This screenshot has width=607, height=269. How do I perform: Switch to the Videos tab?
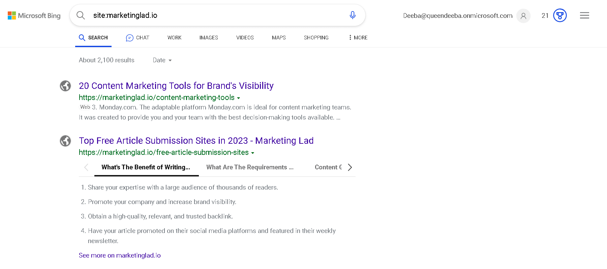[245, 38]
